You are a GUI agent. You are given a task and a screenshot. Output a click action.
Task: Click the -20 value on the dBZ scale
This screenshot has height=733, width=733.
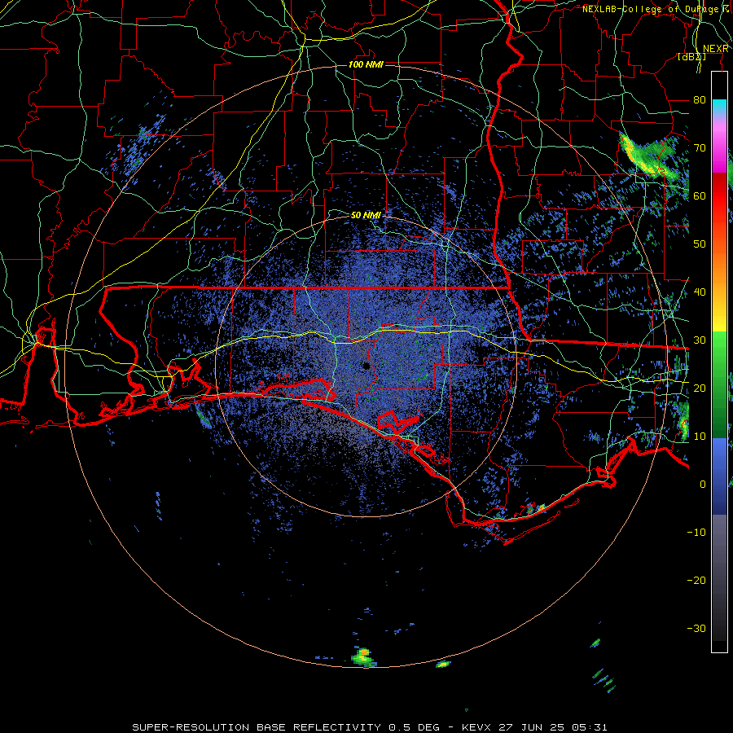pyautogui.click(x=696, y=580)
